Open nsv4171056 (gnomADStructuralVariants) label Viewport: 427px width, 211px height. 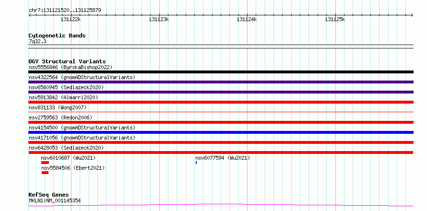(82, 138)
